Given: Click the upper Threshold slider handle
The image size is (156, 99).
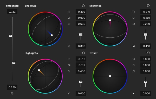Looking at the screenshot, I should click(x=10, y=36).
